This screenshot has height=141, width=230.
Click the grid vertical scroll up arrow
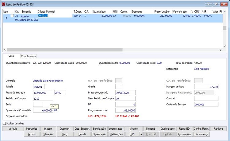pyautogui.click(x=224, y=11)
